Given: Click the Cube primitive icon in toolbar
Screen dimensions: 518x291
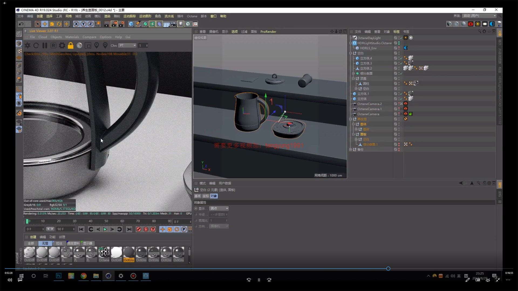Looking at the screenshot, I should [131, 24].
